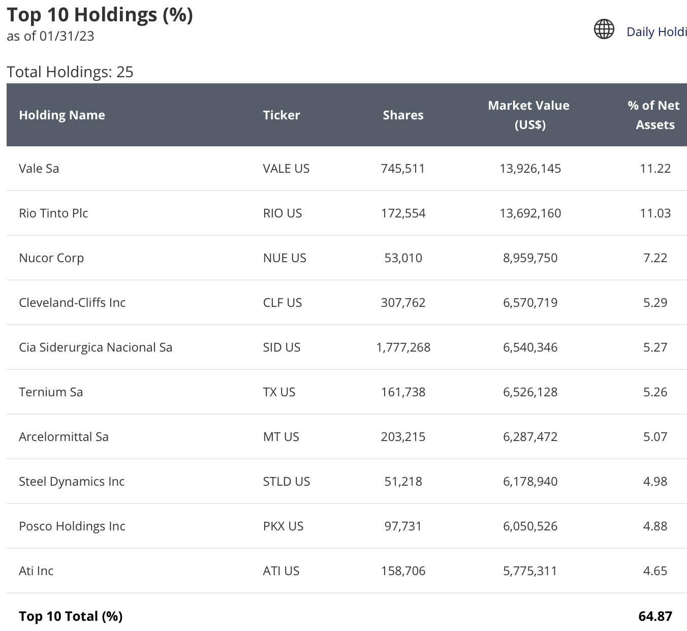Click the shares value 1,777,268
Screen dimensions: 687x631
tap(403, 347)
